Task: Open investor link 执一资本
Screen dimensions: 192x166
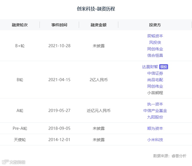Action: click(155, 104)
